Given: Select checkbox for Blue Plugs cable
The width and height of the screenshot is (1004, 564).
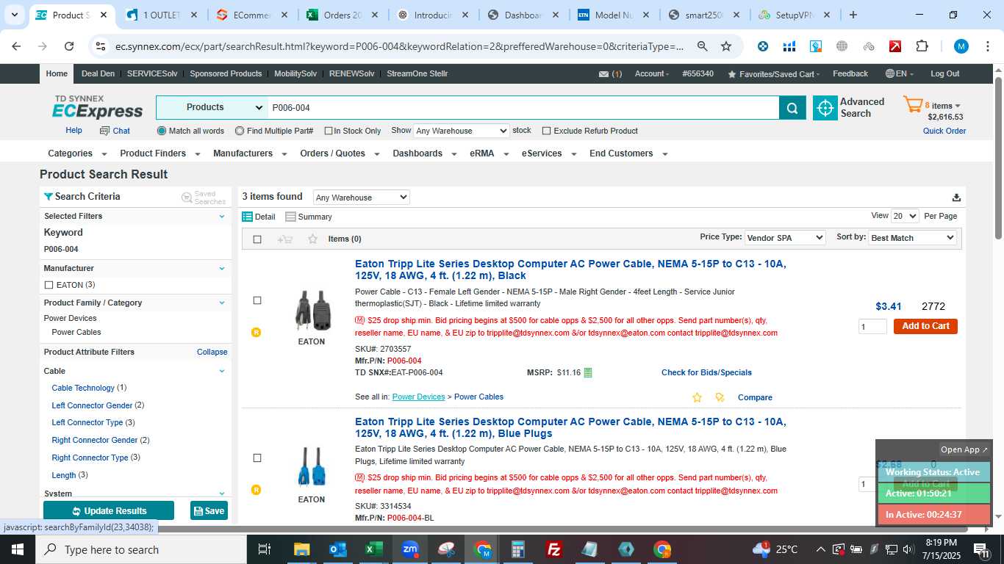Looking at the screenshot, I should (x=257, y=458).
